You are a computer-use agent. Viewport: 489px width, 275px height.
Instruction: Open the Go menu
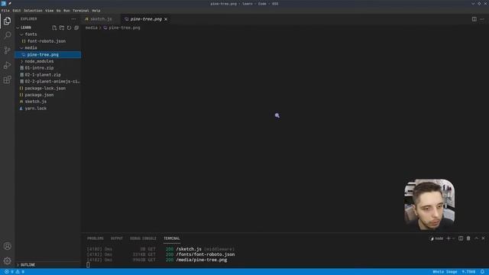click(58, 11)
